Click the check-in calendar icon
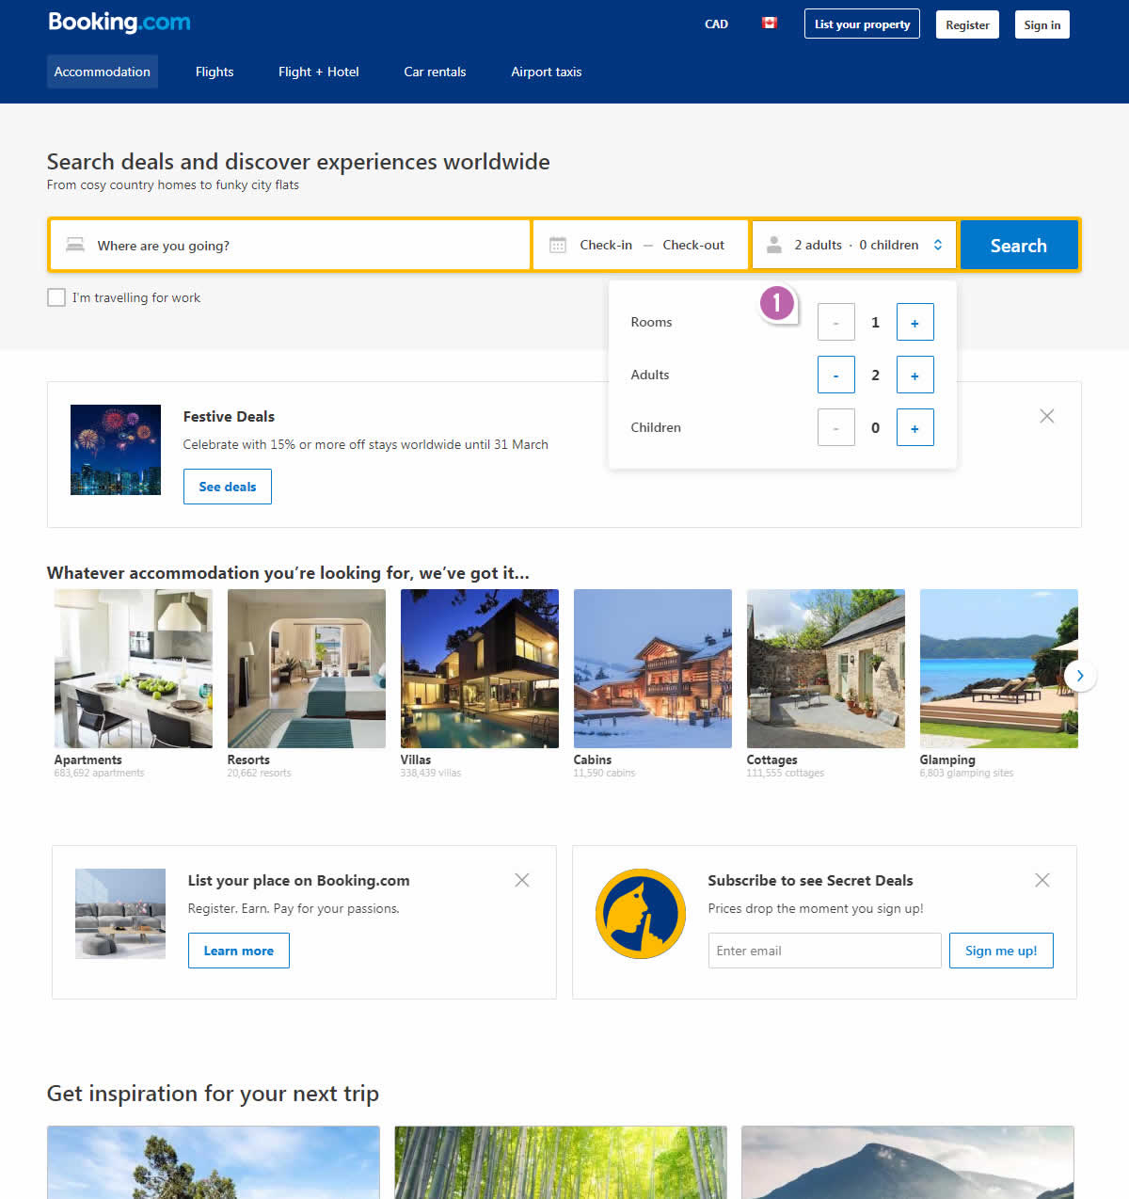 click(x=558, y=246)
